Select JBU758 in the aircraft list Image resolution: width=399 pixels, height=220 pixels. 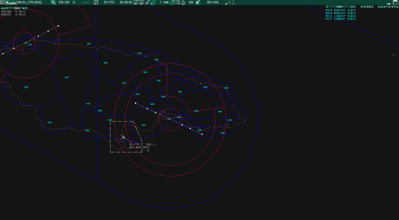6,12
